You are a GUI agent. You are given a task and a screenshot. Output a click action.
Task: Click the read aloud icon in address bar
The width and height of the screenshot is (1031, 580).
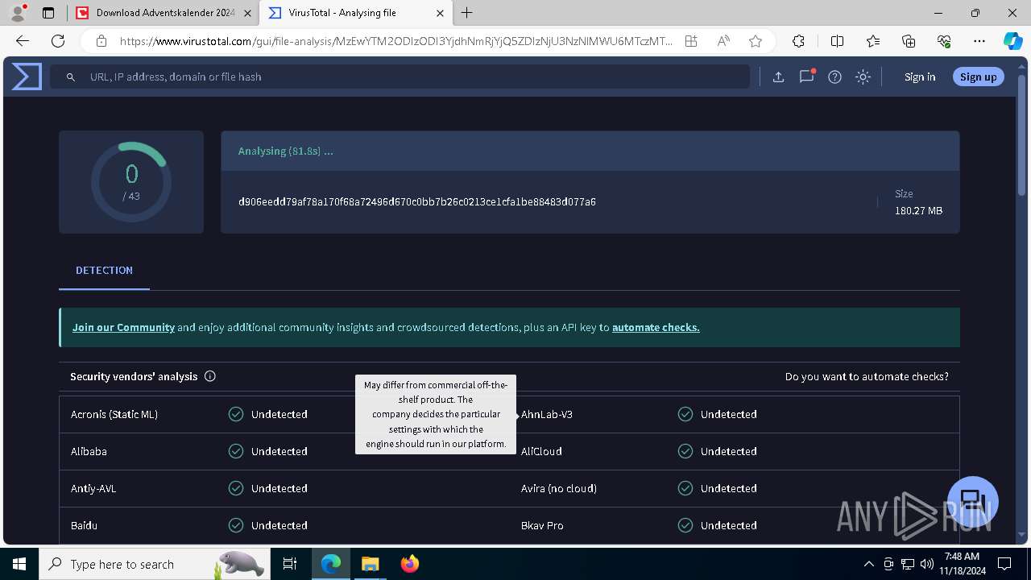[723, 41]
